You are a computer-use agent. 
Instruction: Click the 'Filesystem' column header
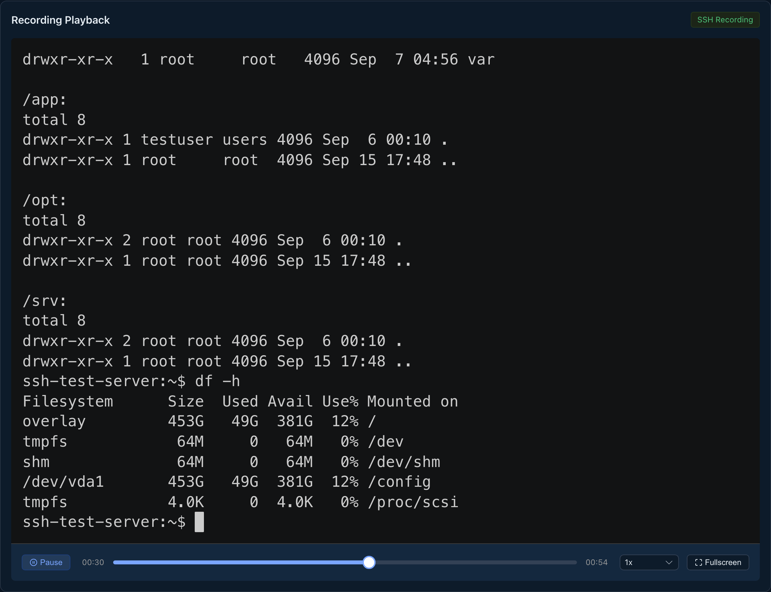68,401
